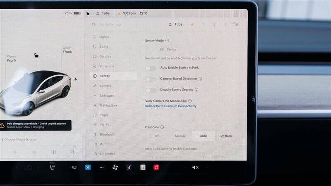
Task: Go to Display settings
Action: tap(105, 56)
